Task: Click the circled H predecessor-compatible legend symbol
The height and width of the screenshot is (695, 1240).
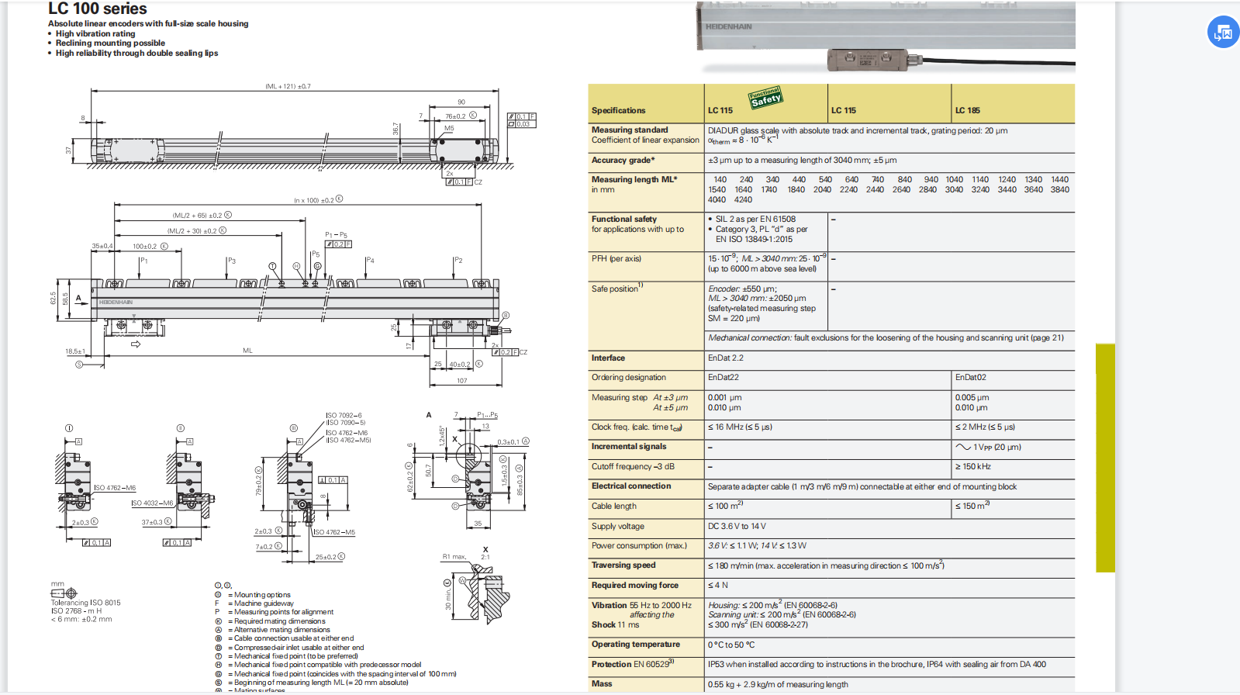Action: [218, 665]
